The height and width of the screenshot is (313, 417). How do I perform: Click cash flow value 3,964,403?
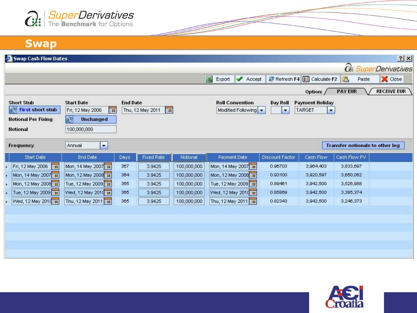[316, 166]
